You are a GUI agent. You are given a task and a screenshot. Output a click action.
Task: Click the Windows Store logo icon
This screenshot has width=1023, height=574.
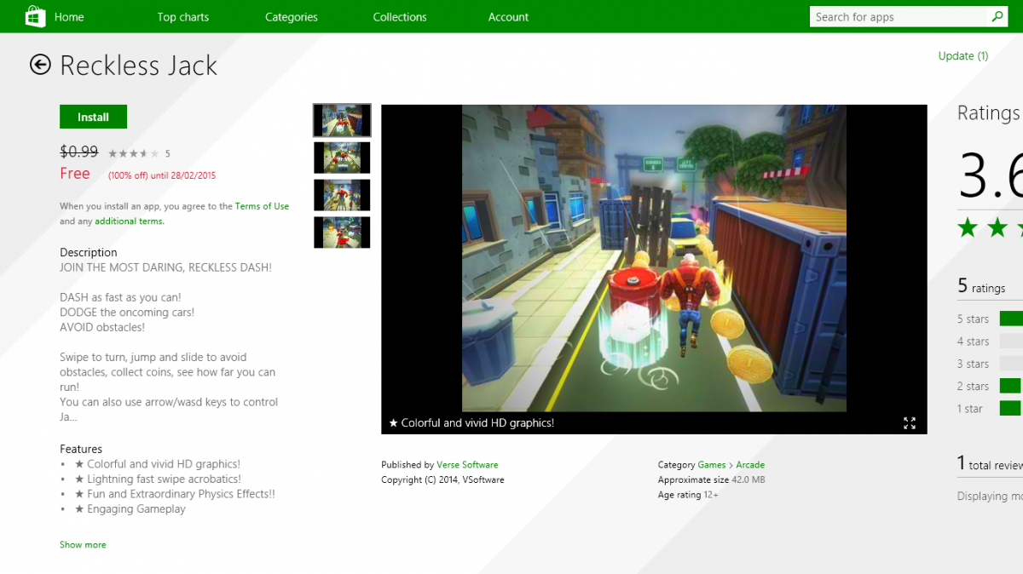click(x=35, y=16)
